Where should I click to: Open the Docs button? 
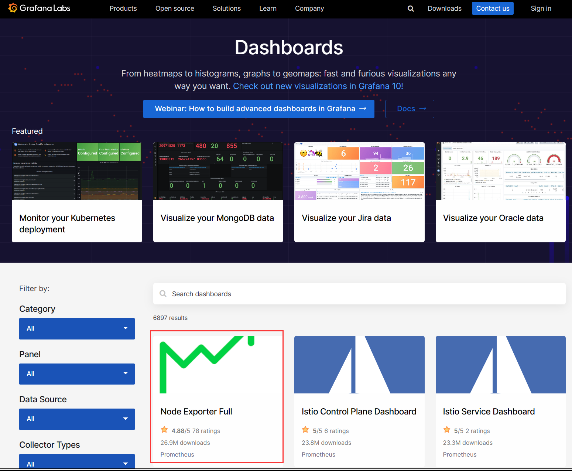[x=410, y=109]
